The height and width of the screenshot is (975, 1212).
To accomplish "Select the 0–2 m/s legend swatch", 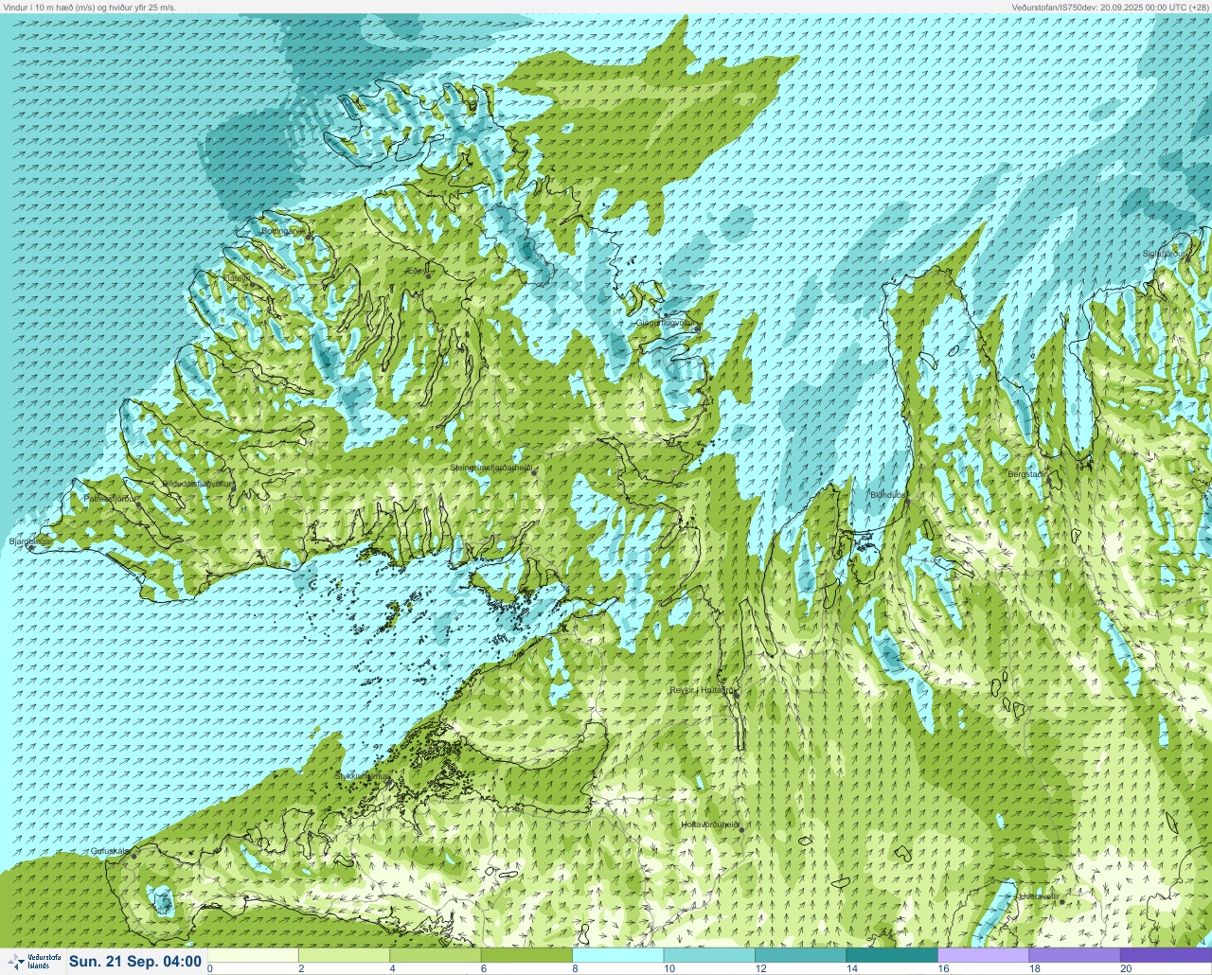I will point(253,955).
